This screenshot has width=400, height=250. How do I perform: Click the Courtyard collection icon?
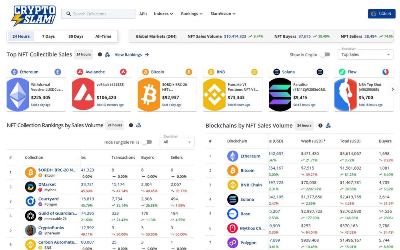(x=30, y=201)
